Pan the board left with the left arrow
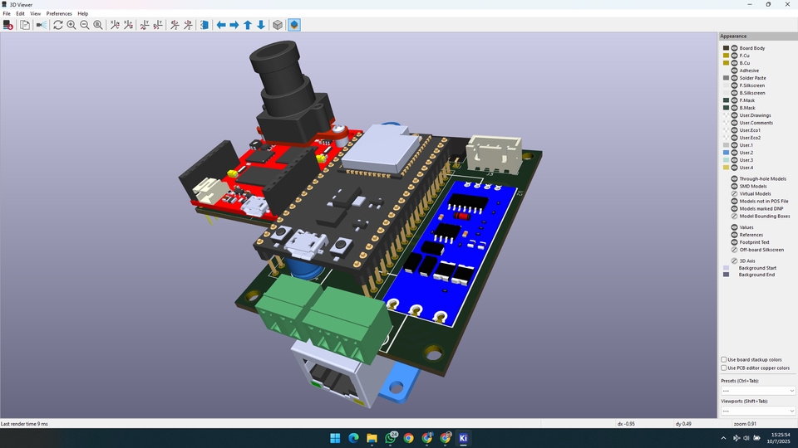 (x=221, y=25)
